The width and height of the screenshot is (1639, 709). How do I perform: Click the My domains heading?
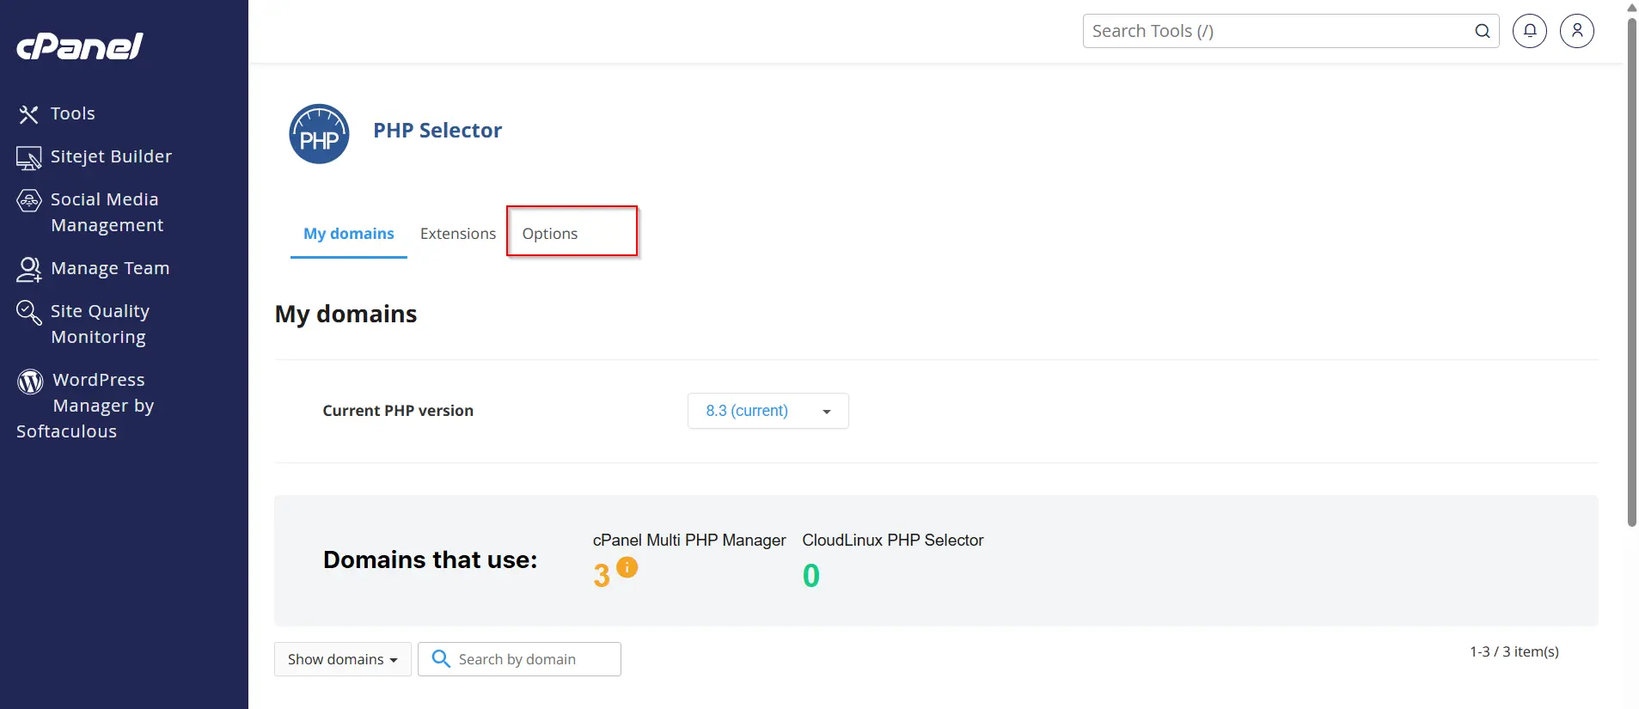346,314
